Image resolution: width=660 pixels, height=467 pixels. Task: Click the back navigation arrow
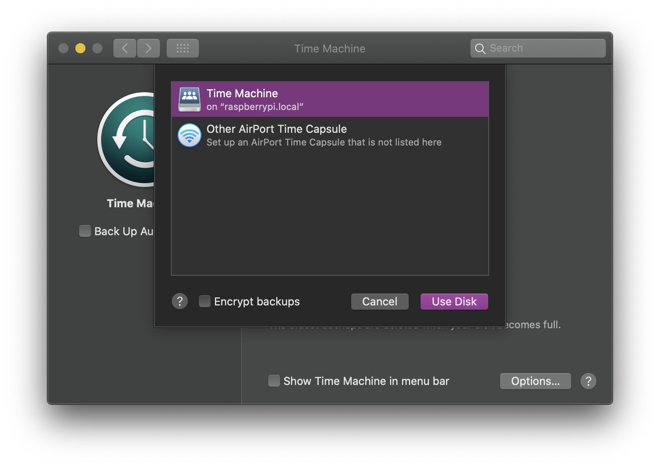pyautogui.click(x=125, y=48)
